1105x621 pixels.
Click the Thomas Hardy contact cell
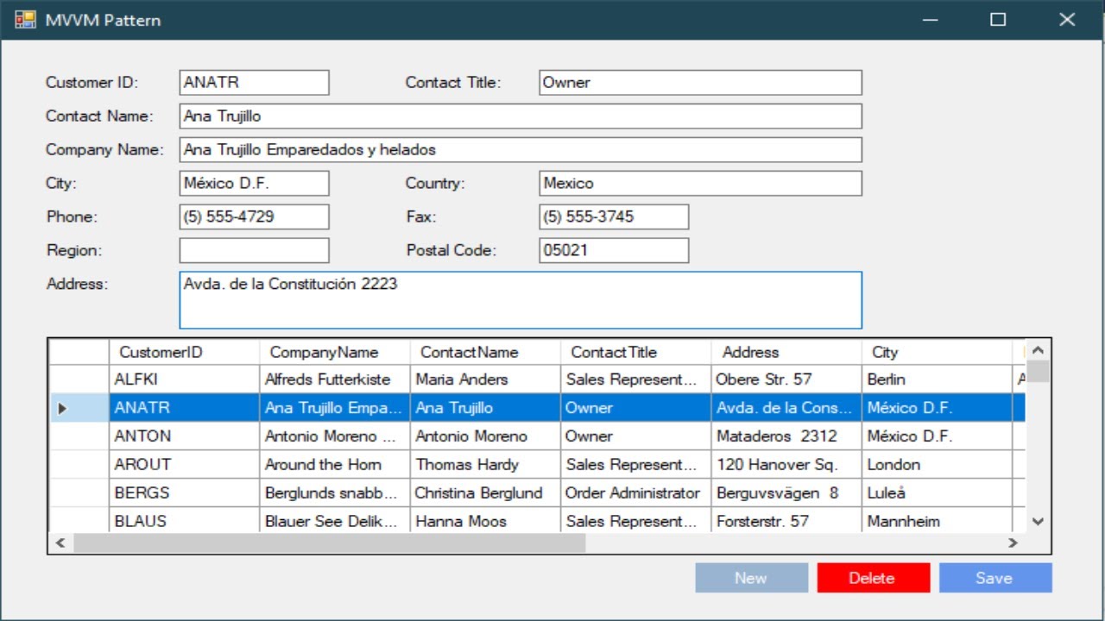485,465
